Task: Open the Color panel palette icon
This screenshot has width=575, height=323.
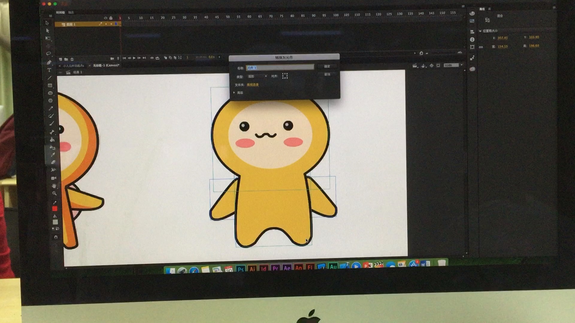Action: (472, 13)
